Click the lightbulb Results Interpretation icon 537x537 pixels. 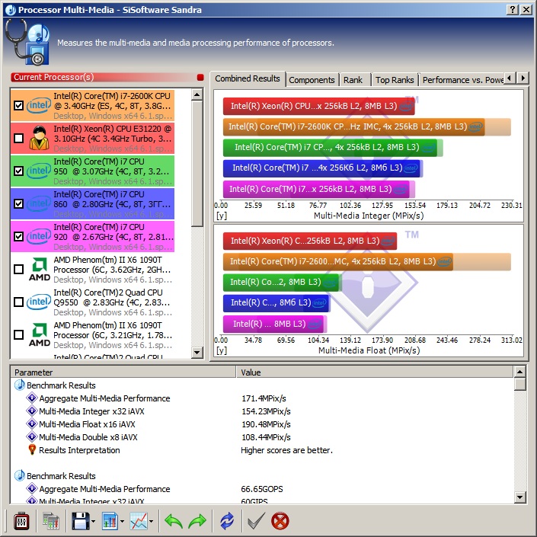click(32, 449)
